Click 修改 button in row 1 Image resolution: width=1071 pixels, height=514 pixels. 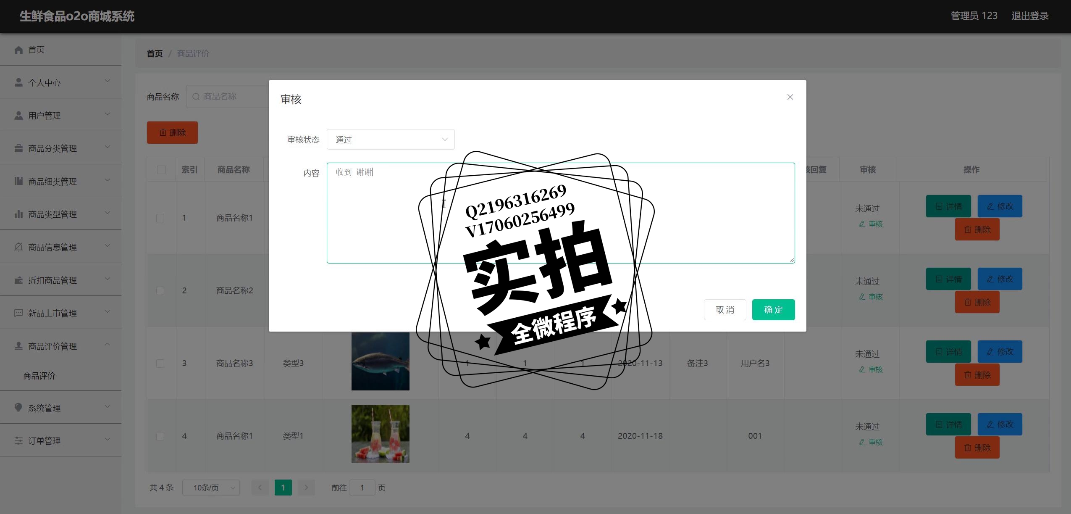(1000, 206)
